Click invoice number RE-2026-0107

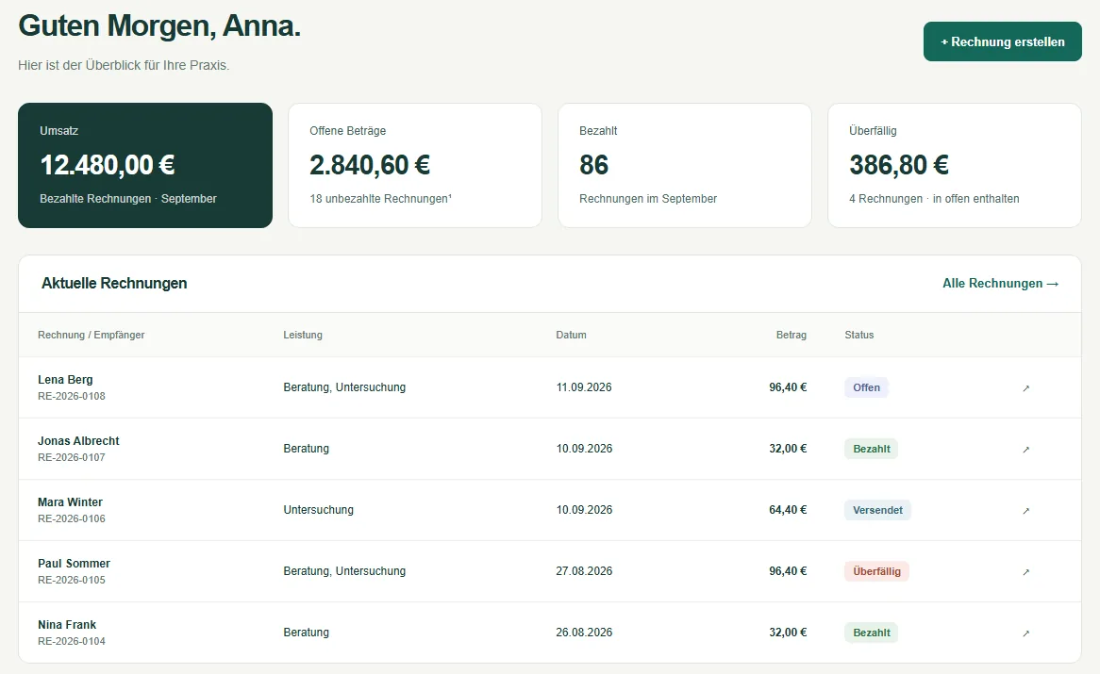(x=72, y=457)
